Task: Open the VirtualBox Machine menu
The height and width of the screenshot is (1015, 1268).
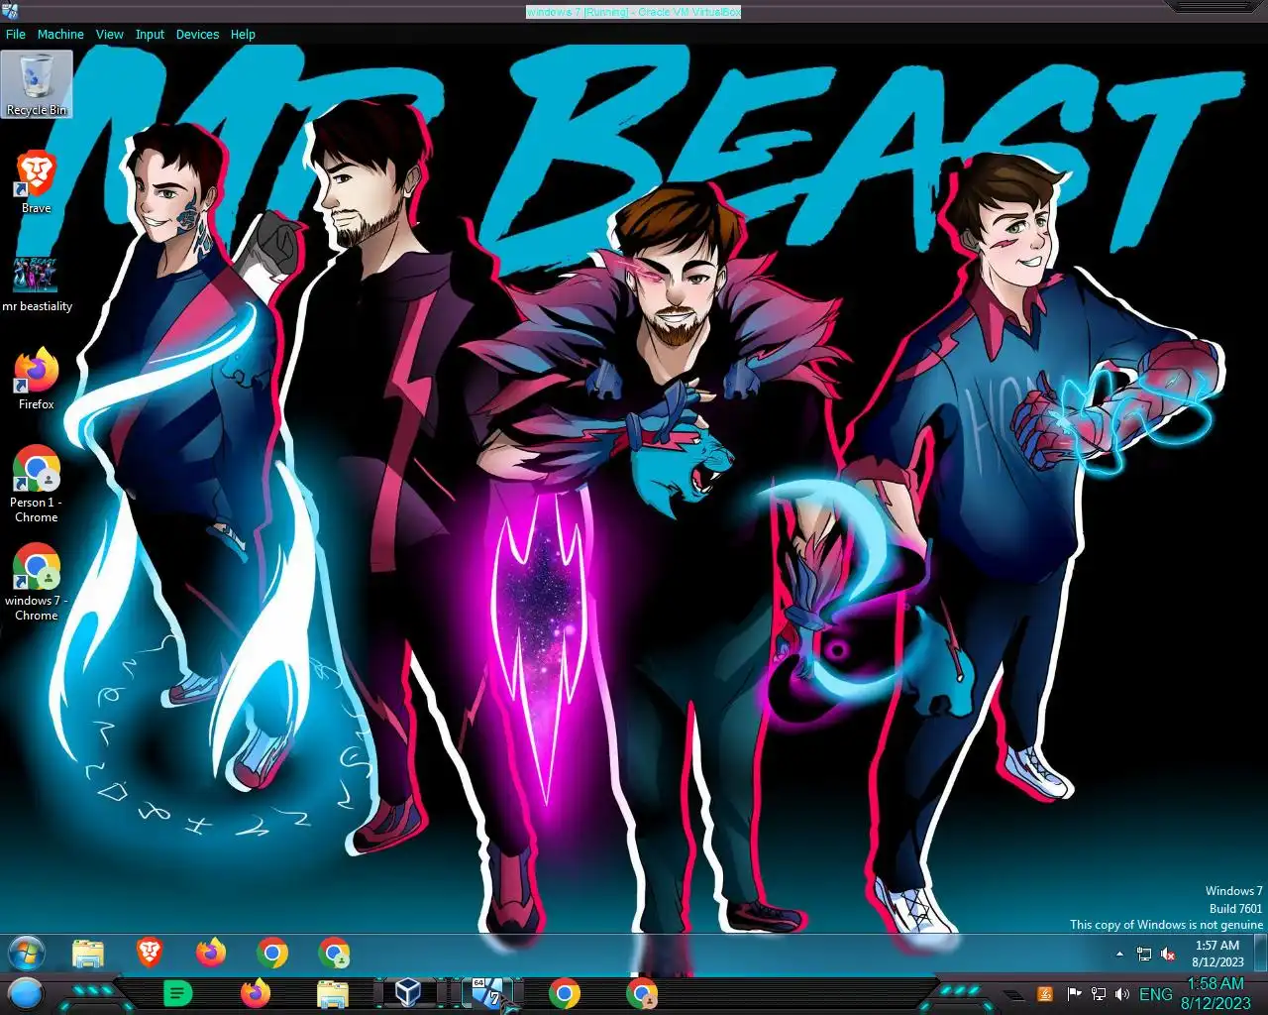Action: (60, 34)
